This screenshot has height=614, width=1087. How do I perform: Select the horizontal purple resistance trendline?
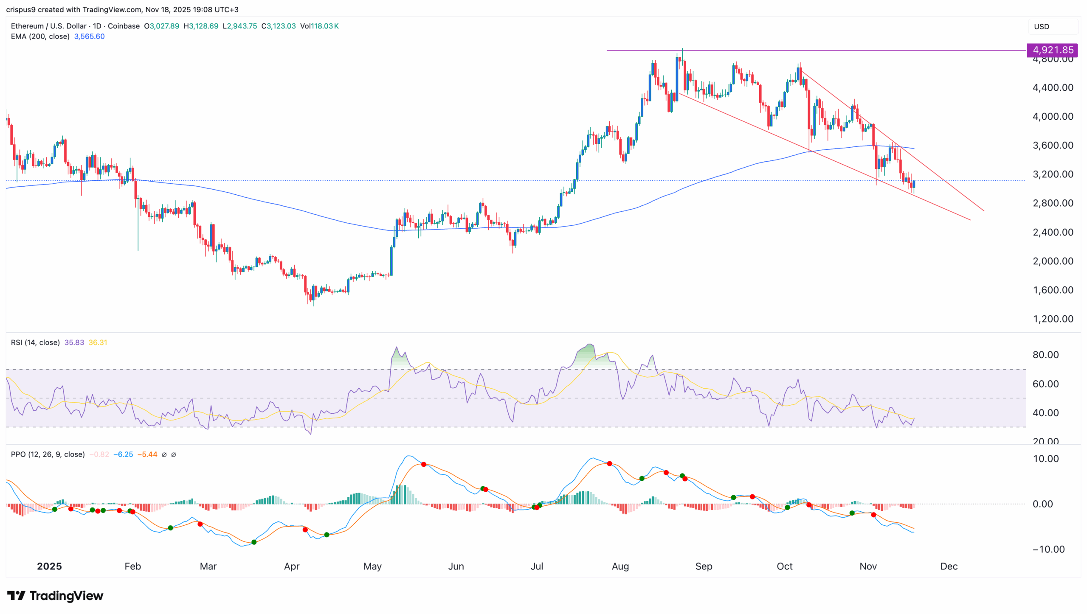click(807, 50)
